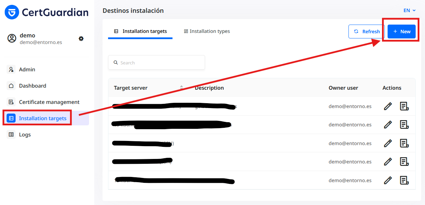Go to Admin via its sidebar icon

[x=11, y=69]
